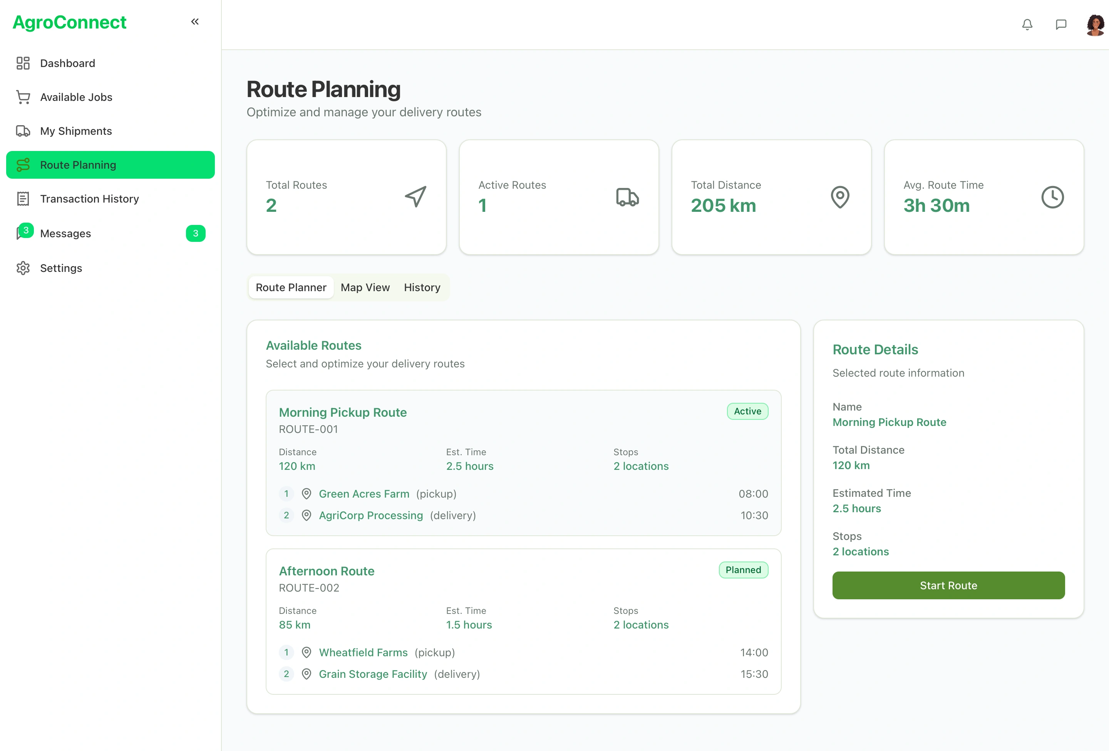Click the Total Distance pin icon
Image resolution: width=1109 pixels, height=751 pixels.
pyautogui.click(x=840, y=196)
